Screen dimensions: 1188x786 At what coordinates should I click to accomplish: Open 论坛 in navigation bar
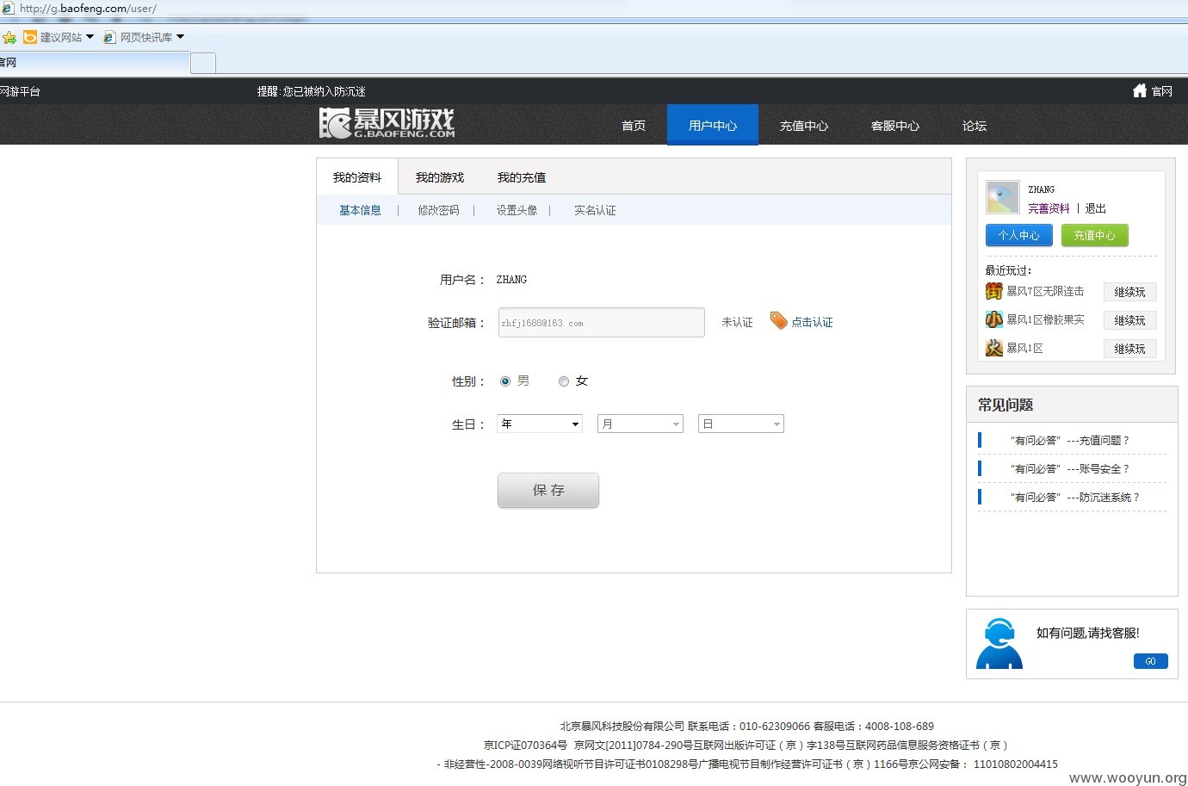(x=975, y=126)
